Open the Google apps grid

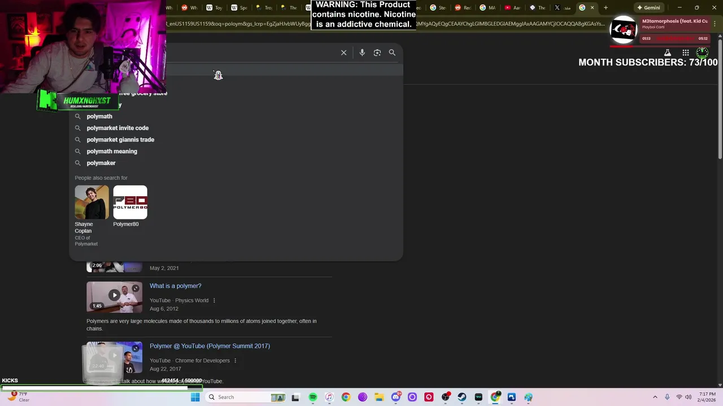(x=686, y=52)
